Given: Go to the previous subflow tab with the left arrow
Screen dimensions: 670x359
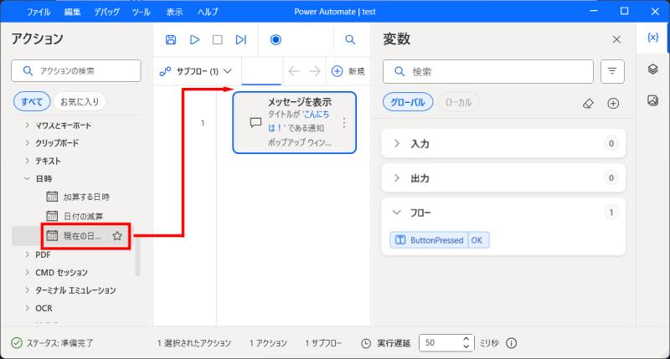Looking at the screenshot, I should coord(294,71).
